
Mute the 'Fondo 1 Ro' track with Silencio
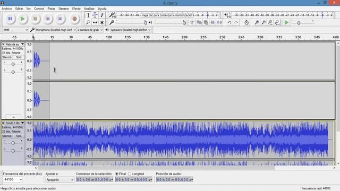tap(7, 136)
